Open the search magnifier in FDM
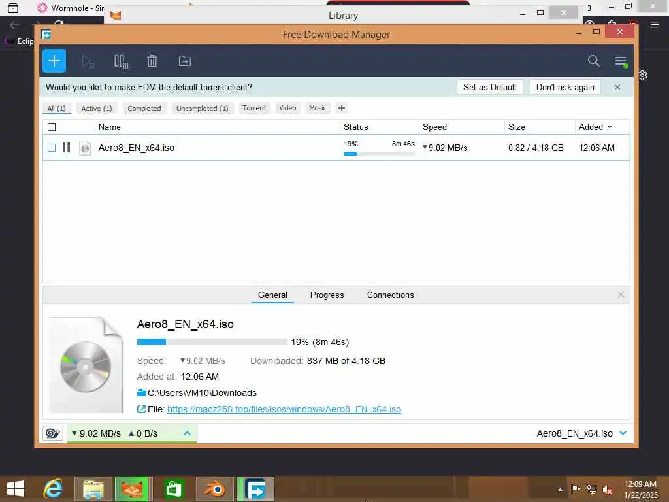The width and height of the screenshot is (669, 502). (x=593, y=61)
